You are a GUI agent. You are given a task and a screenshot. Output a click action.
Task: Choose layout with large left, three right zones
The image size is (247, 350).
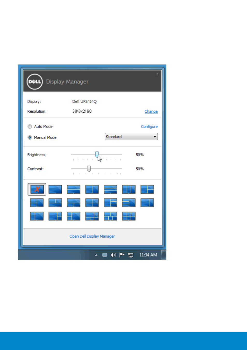tap(110, 203)
